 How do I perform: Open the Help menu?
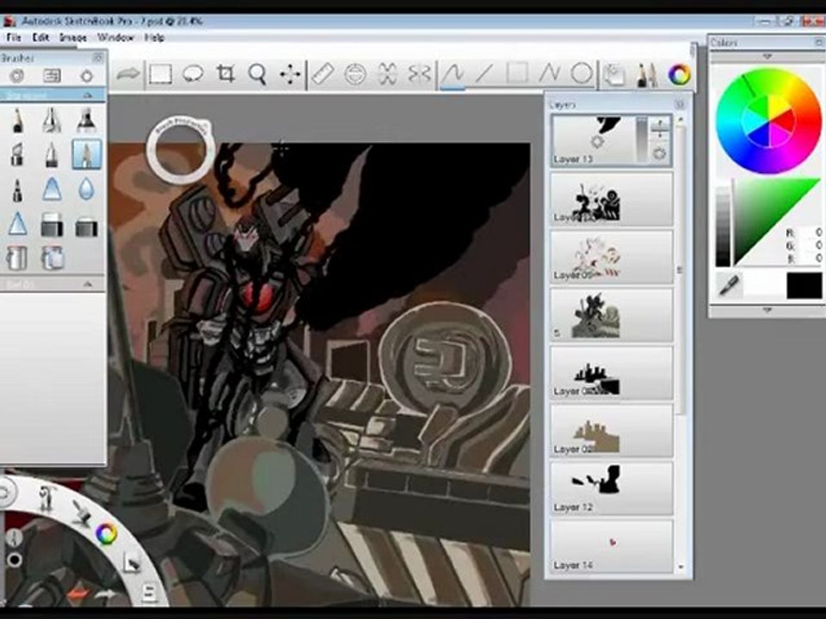click(x=154, y=37)
